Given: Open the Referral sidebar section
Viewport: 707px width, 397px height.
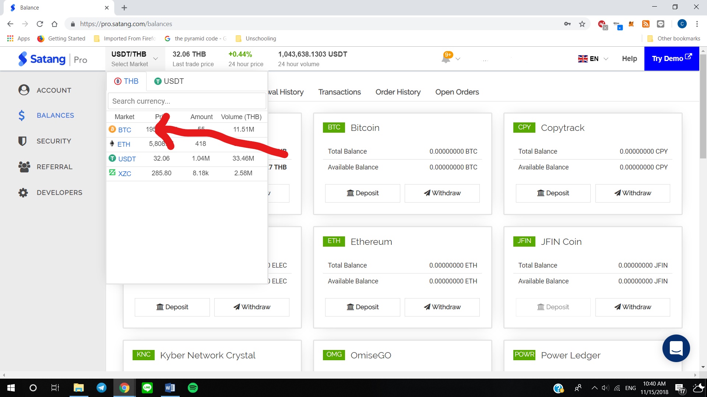Looking at the screenshot, I should pos(54,167).
